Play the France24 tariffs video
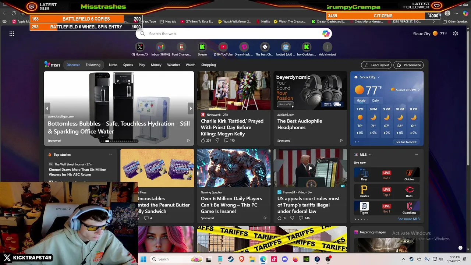Screen dimensions: 471x265 point(310,168)
